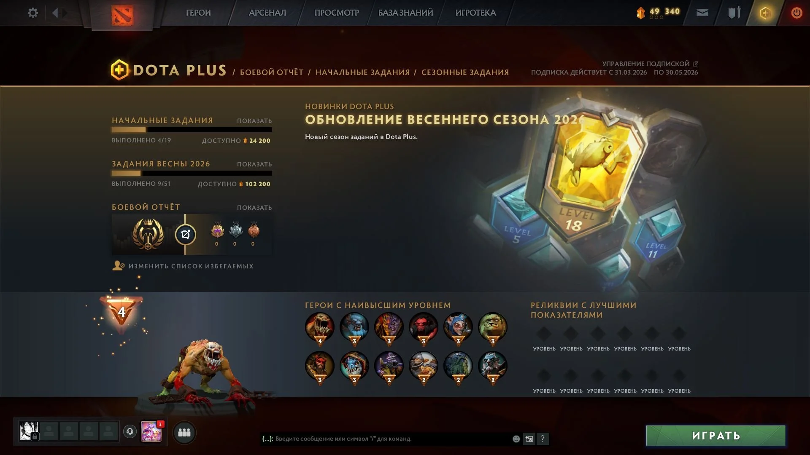Screen dimensions: 810x455
Task: Click the Dota 2 logo home icon
Action: (122, 15)
